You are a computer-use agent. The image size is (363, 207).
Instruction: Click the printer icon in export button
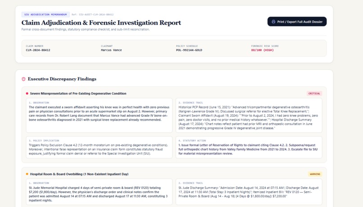(273, 22)
